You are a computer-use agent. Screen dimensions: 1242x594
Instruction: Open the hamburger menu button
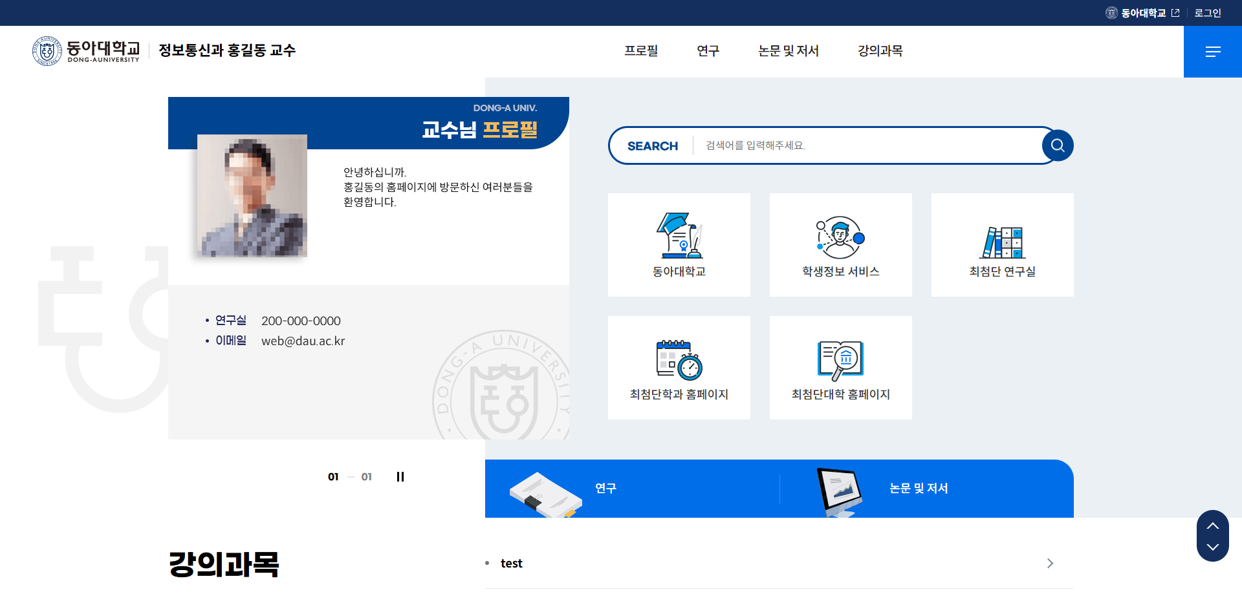click(1212, 52)
